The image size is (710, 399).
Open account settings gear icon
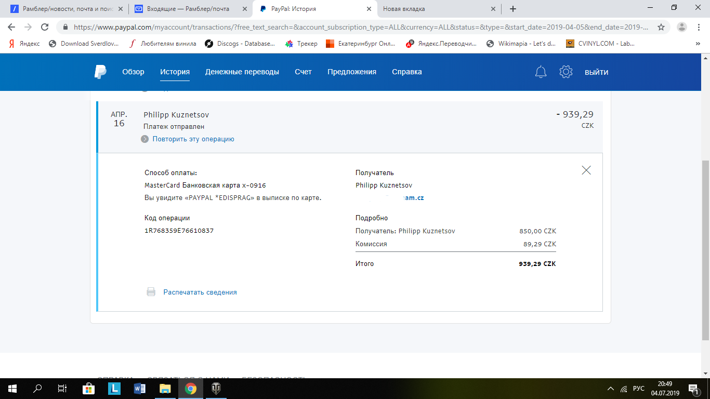pyautogui.click(x=566, y=72)
